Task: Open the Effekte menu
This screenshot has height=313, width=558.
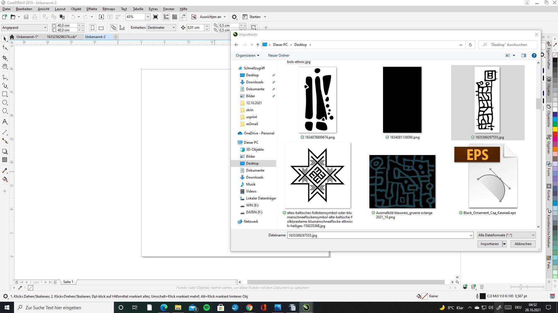Action: click(92, 9)
